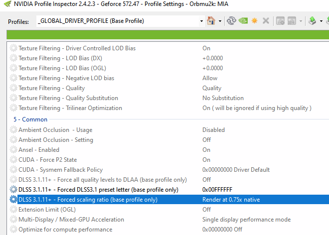Click gear icon beside Ambient Occlusion - Setting
Screen dimensions: 329x235
(13, 140)
